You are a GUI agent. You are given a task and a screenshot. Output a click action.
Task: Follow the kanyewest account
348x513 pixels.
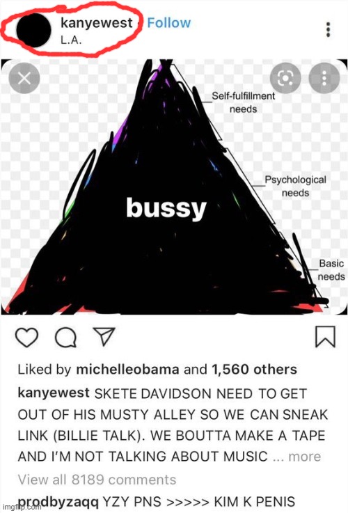pyautogui.click(x=168, y=23)
